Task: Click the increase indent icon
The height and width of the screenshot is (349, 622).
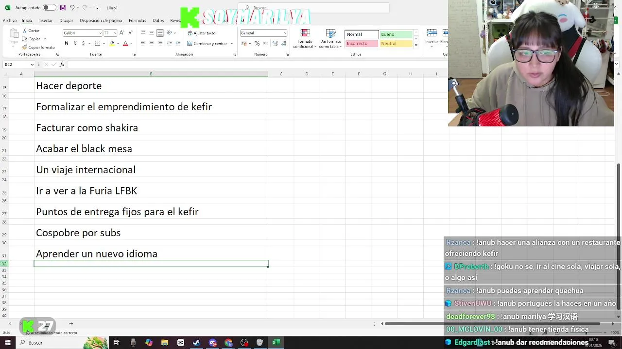Action: click(x=177, y=43)
